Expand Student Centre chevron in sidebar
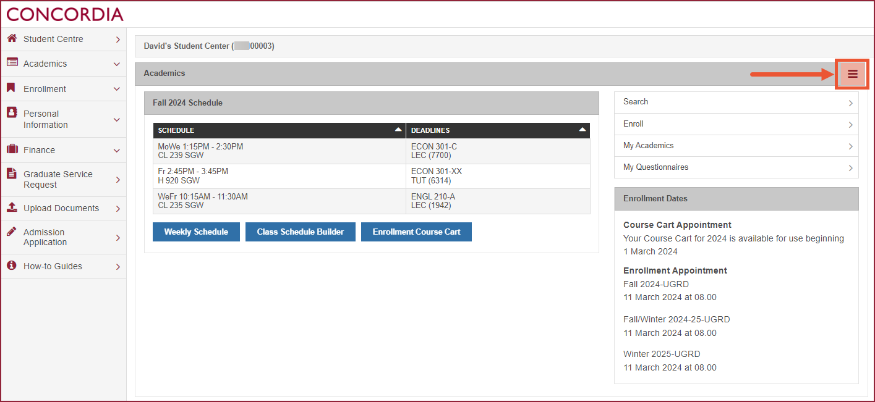Image resolution: width=875 pixels, height=402 pixels. (117, 40)
